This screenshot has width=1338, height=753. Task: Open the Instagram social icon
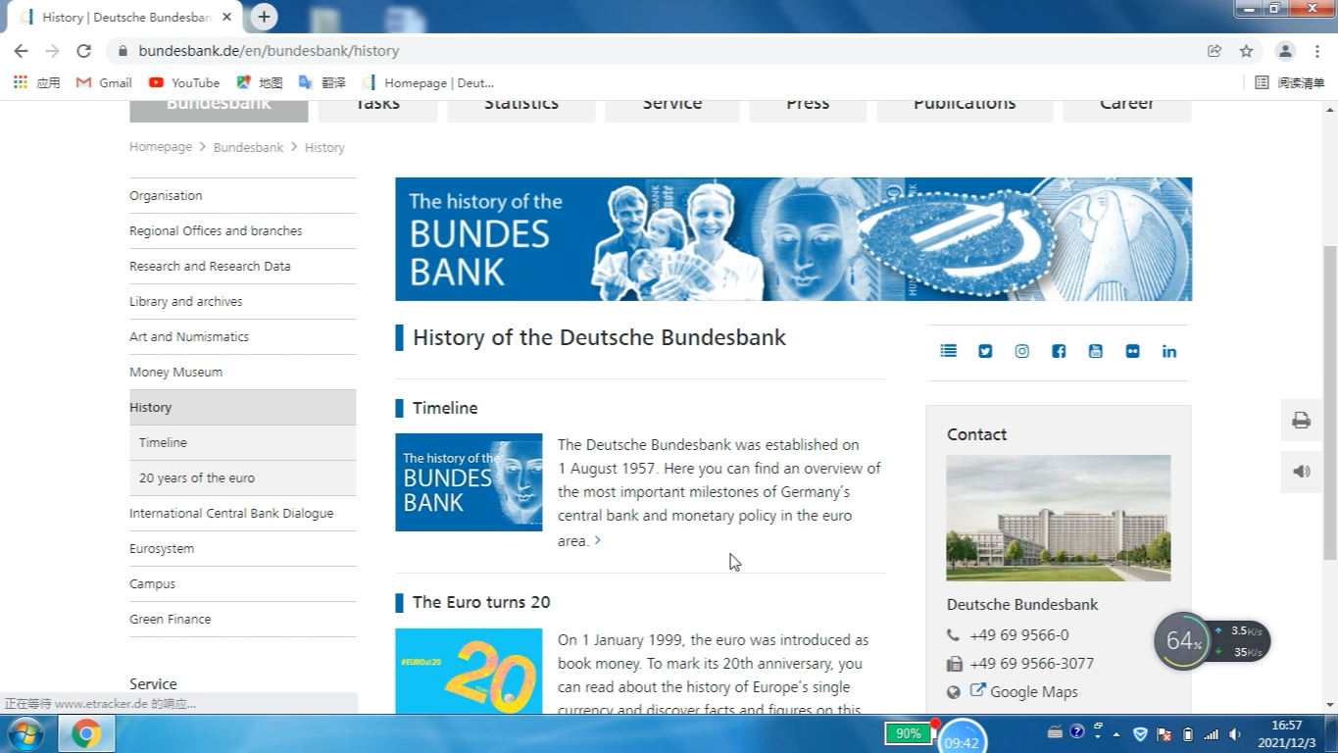pos(1021,351)
